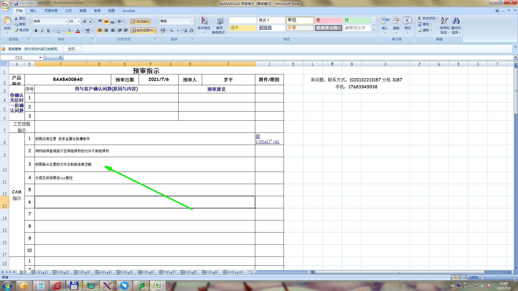Switch to the 插入 ribbon tab

(x=33, y=11)
